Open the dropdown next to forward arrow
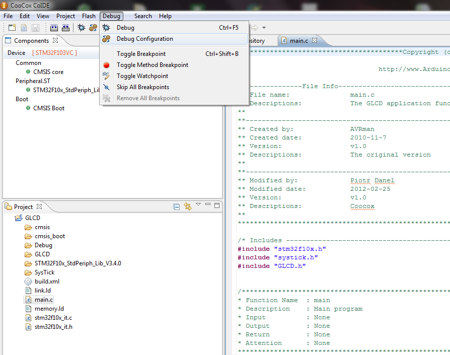 [x=264, y=28]
